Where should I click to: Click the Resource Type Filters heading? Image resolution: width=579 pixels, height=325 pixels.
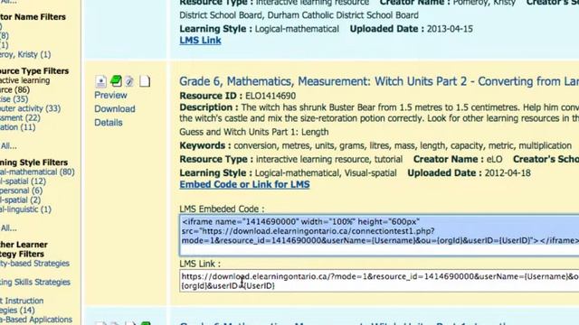click(34, 70)
